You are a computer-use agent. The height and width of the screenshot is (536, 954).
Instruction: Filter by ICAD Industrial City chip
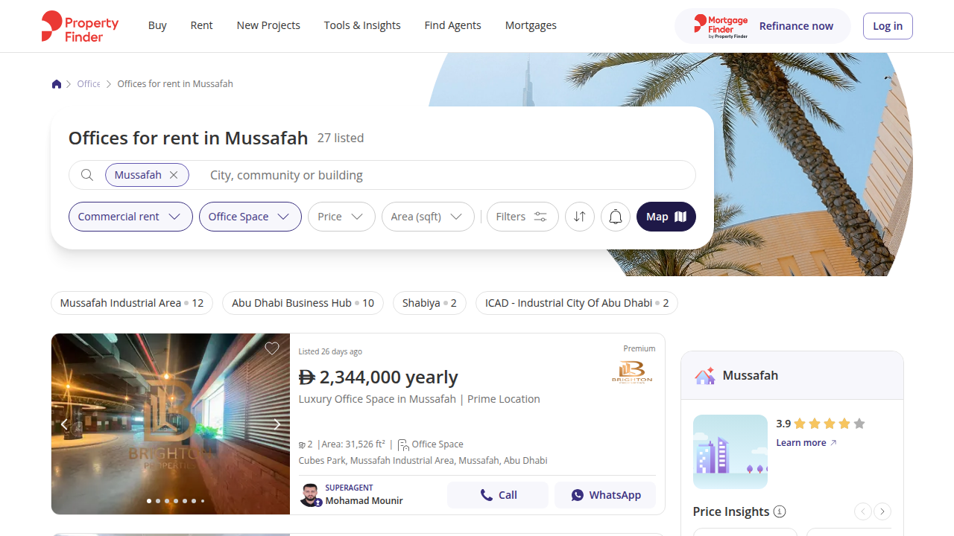click(x=577, y=303)
